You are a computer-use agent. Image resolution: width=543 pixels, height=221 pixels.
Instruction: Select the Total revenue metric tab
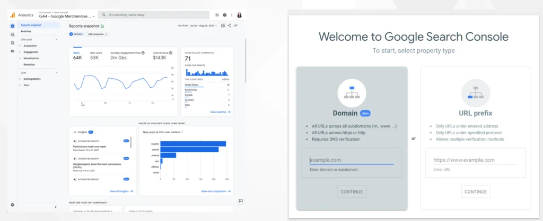point(163,55)
